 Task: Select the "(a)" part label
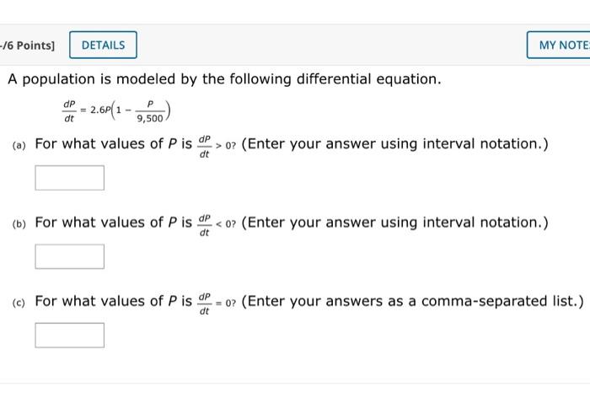19,145
